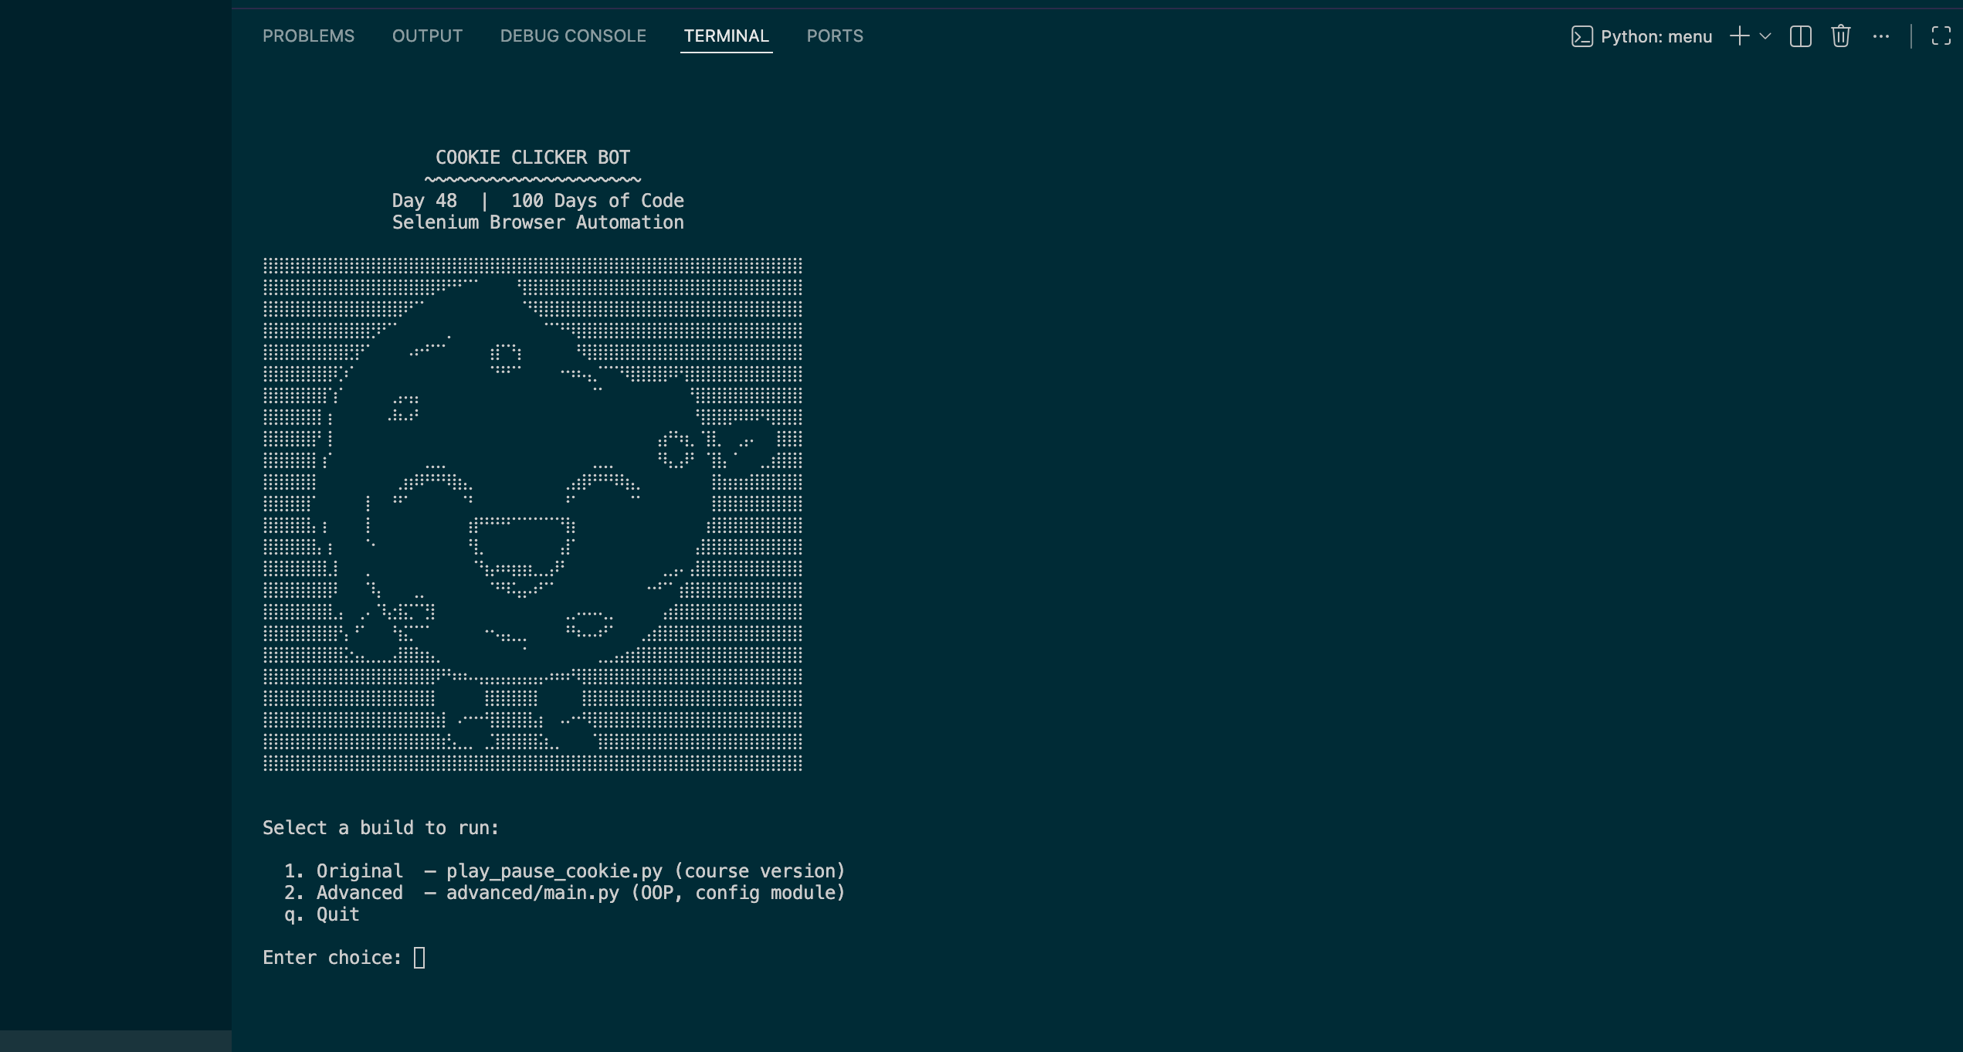
Task: Maximize the panel size
Action: click(x=1941, y=36)
